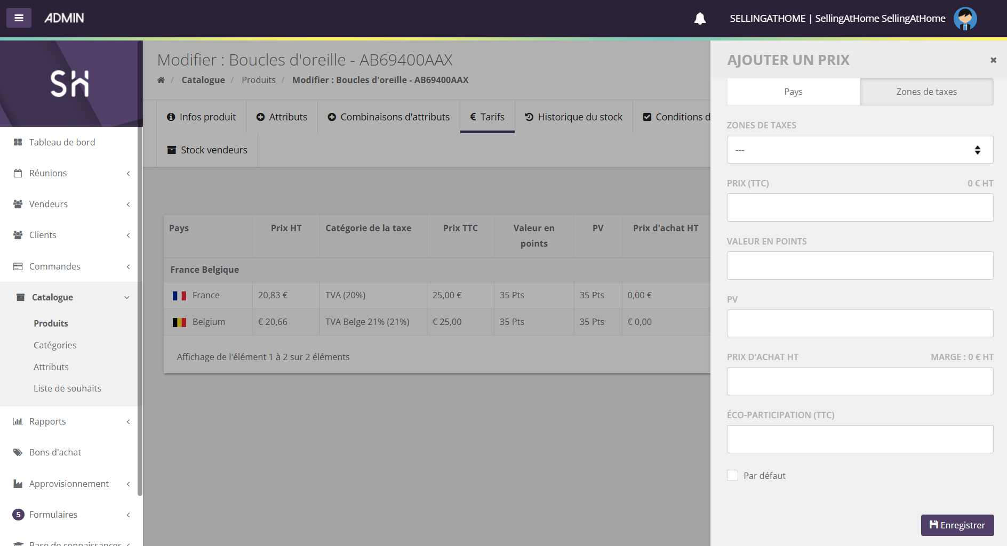This screenshot has width=1007, height=546.
Task: Open Liste de souhaits submenu item
Action: click(x=67, y=388)
